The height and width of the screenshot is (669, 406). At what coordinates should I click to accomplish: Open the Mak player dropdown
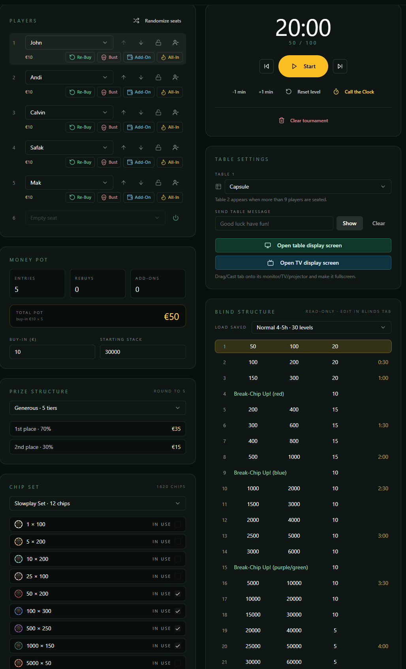pyautogui.click(x=69, y=183)
